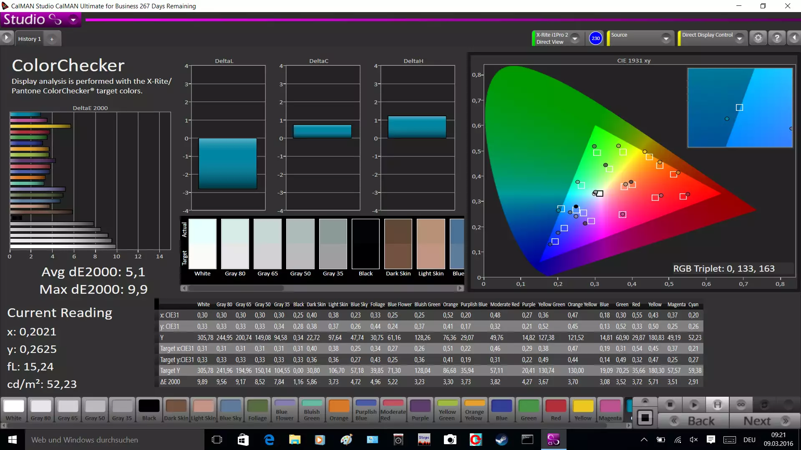Open the Source dropdown
This screenshot has width=801, height=450.
pyautogui.click(x=666, y=38)
